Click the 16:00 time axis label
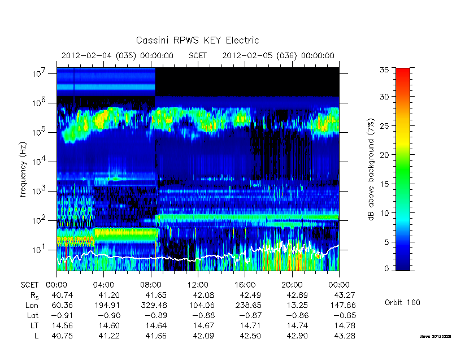 coord(245,285)
